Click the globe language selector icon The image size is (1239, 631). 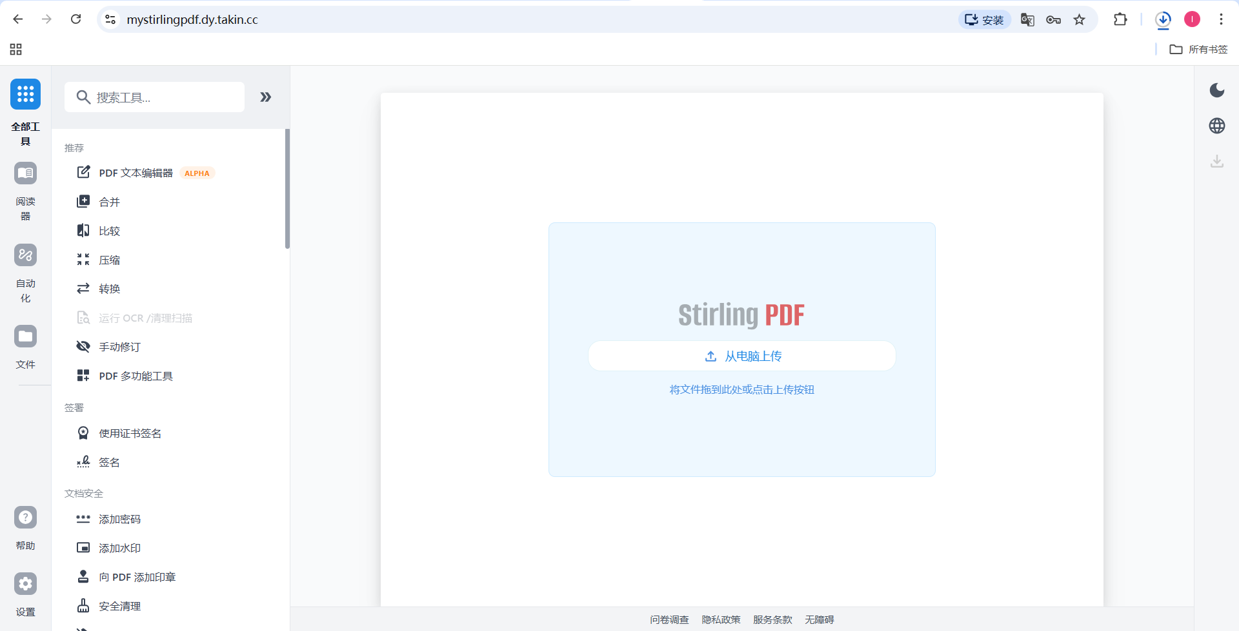[1216, 126]
